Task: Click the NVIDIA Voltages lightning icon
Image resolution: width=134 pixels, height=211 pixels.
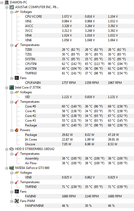Action: (16, 173)
